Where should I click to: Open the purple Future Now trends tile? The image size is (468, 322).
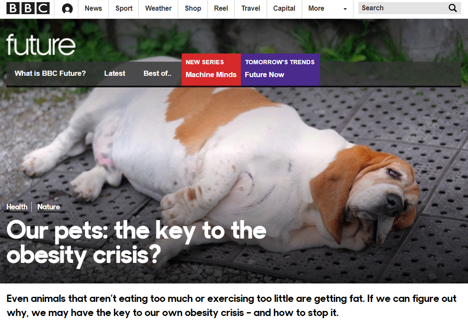tap(281, 69)
